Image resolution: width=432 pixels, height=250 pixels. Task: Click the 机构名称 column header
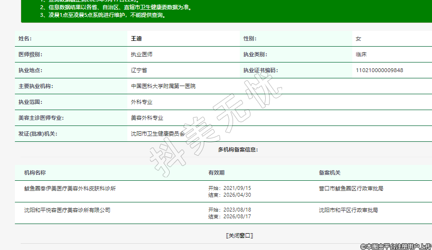(x=35, y=173)
